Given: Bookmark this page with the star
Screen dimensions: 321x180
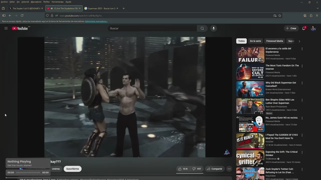Looking at the screenshot, I should tap(280, 15).
